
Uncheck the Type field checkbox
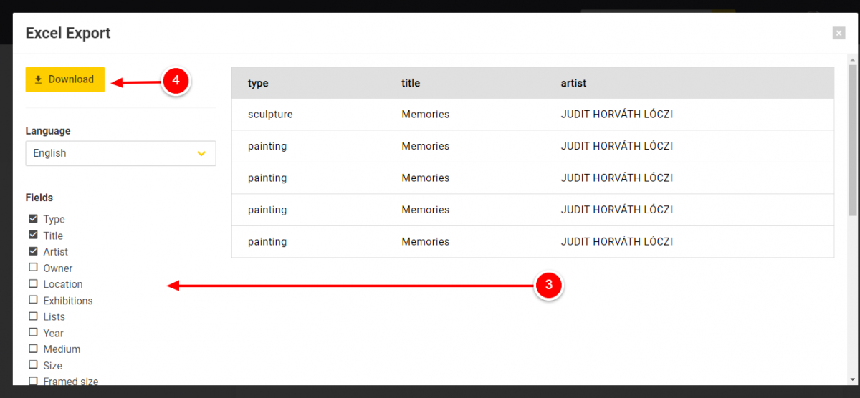[x=33, y=219]
